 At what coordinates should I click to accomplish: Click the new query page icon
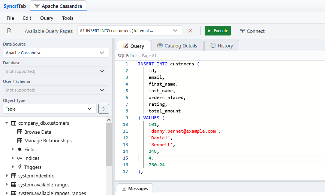(9, 31)
